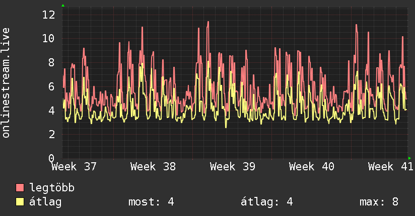Click the Week 38 axis label
The width and height of the screenshot is (415, 216).
tap(153, 167)
